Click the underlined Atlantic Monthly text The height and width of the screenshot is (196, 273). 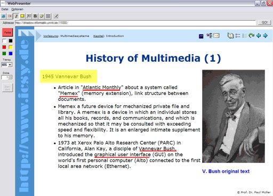(x=102, y=87)
